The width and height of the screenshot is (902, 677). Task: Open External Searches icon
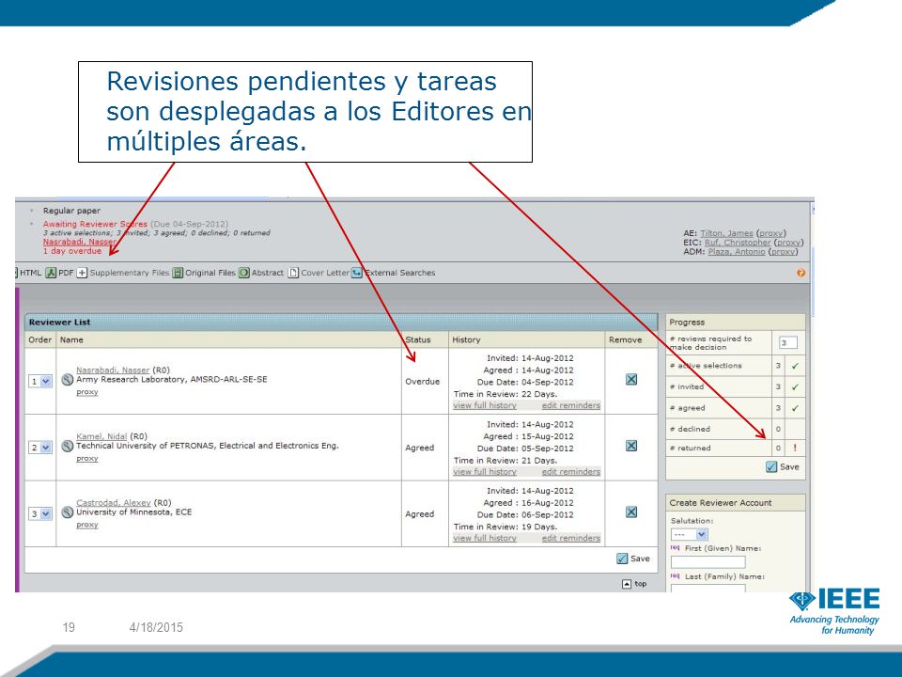[x=357, y=273]
